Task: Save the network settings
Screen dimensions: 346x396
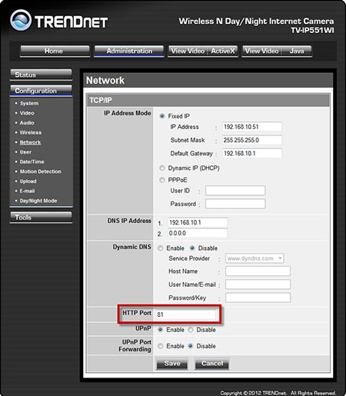Action: coord(172,364)
